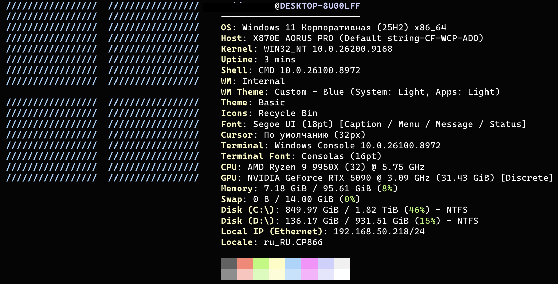Pick the salmon red color swatch

coord(245,264)
